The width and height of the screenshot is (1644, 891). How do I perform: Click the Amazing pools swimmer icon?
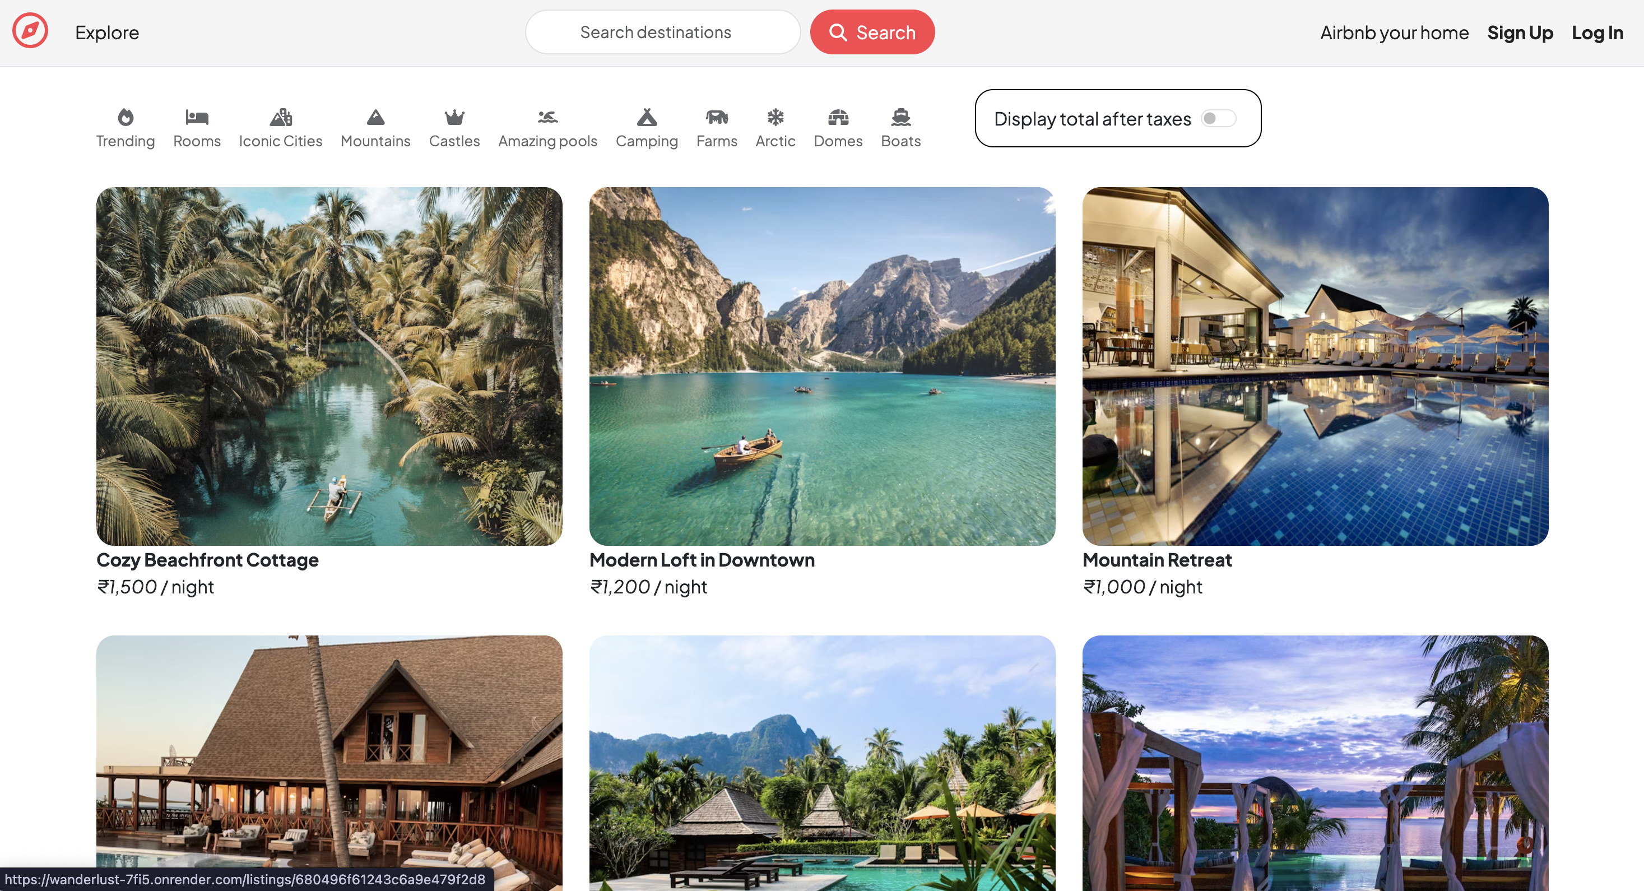pyautogui.click(x=547, y=118)
